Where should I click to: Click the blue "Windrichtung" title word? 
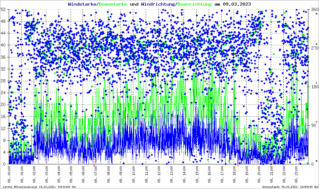(x=159, y=4)
